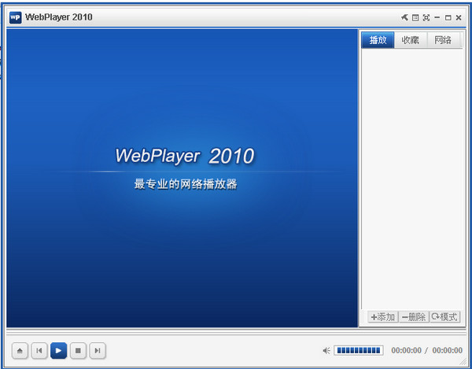Image resolution: width=472 pixels, height=369 pixels.
Task: Click the WP application logo icon
Action: [x=16, y=17]
